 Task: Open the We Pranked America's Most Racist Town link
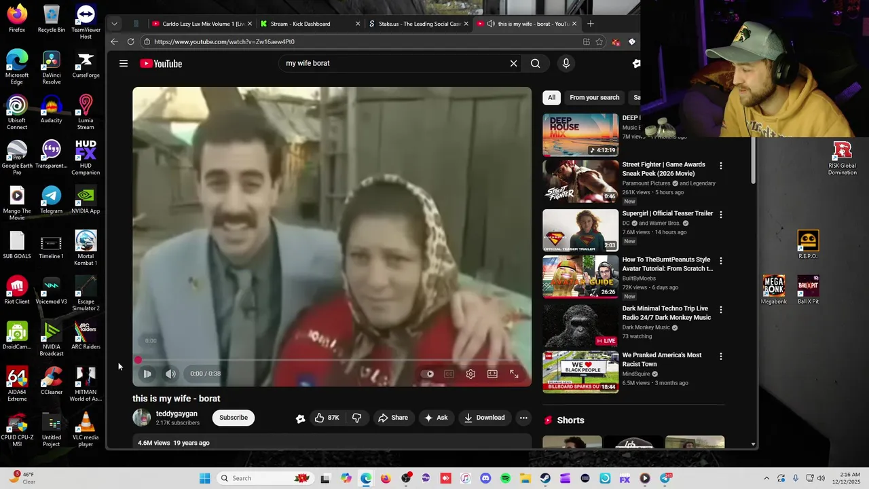point(662,359)
